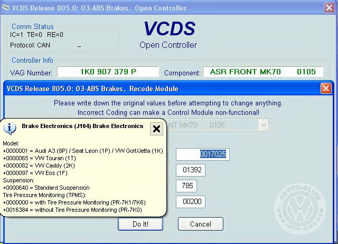Click the line +0000097 = VW Eos (1F)
Viewport: 338px width, 244px height.
(35, 173)
